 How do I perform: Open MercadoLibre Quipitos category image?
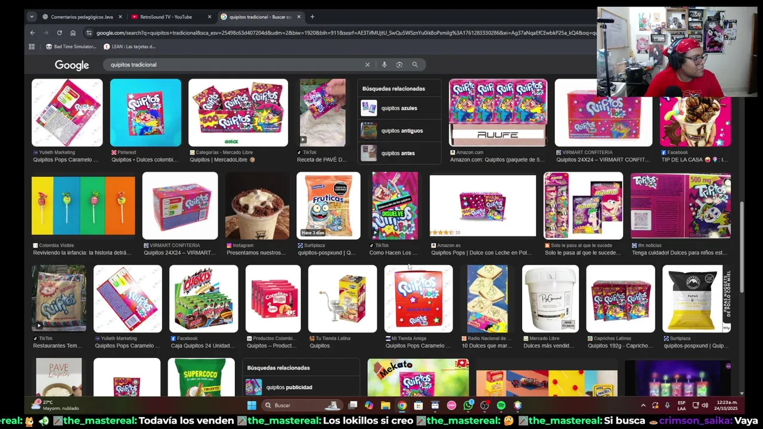(x=238, y=113)
